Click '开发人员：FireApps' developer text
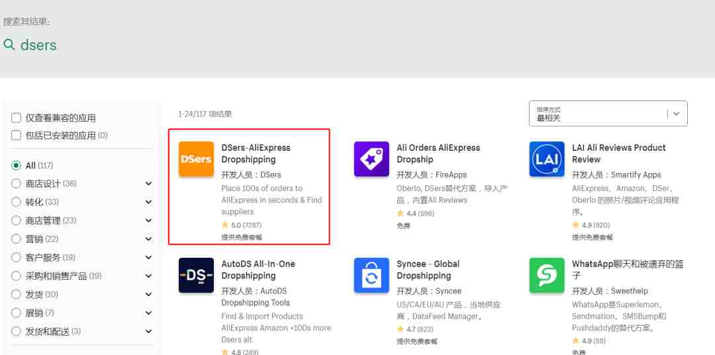This screenshot has height=355, width=715. [x=432, y=175]
